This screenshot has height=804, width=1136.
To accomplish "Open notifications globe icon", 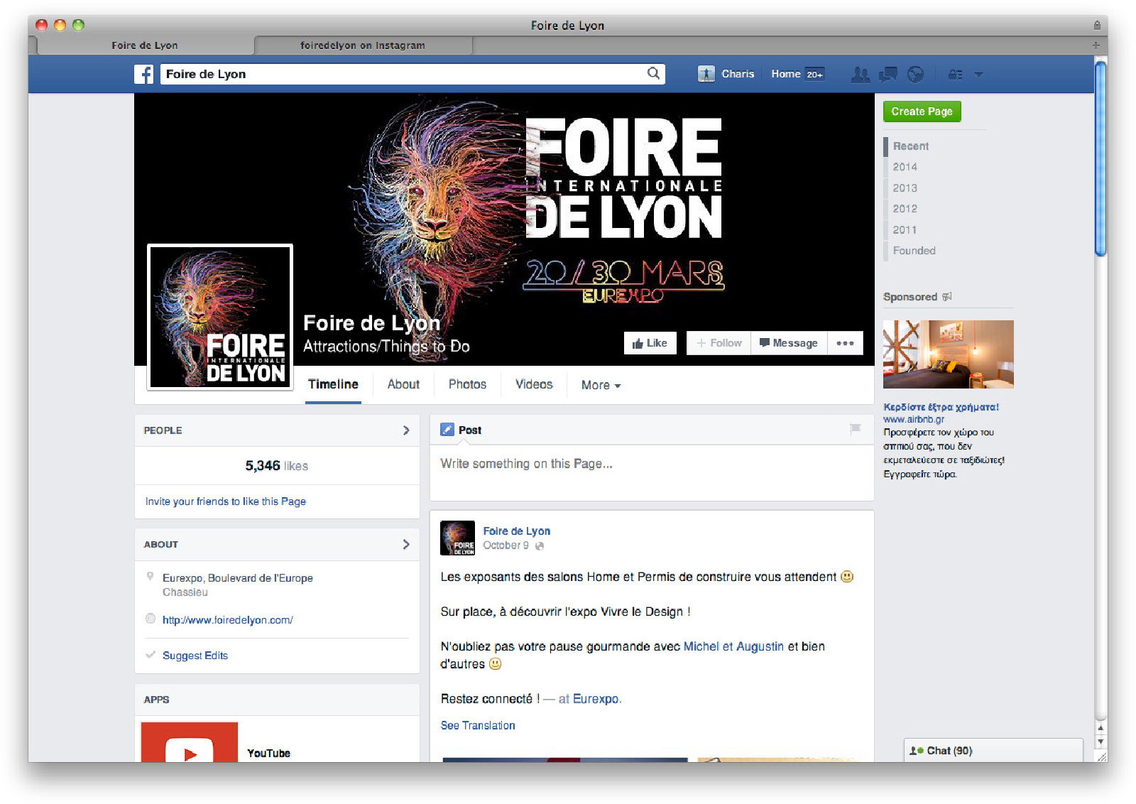I will [916, 74].
